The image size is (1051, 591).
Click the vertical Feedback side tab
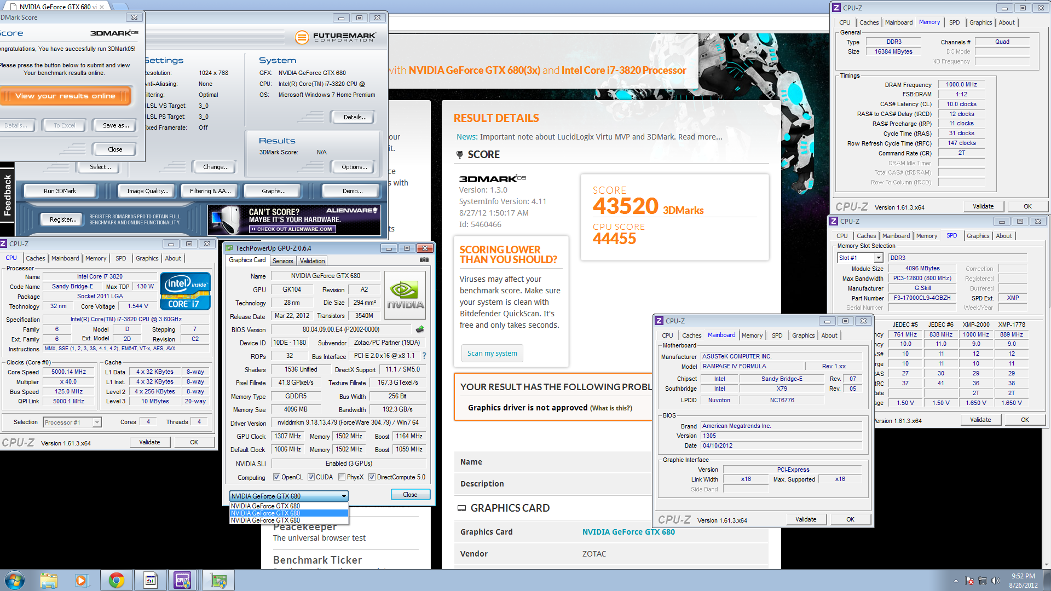click(7, 195)
